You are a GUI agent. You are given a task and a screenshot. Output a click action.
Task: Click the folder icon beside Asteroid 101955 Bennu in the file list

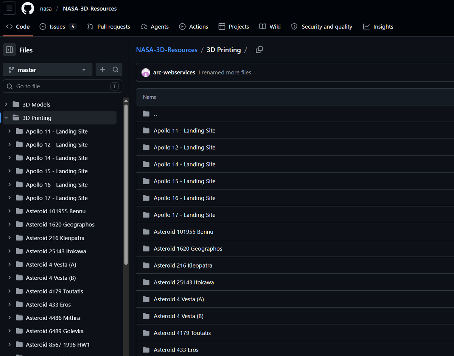[146, 232]
